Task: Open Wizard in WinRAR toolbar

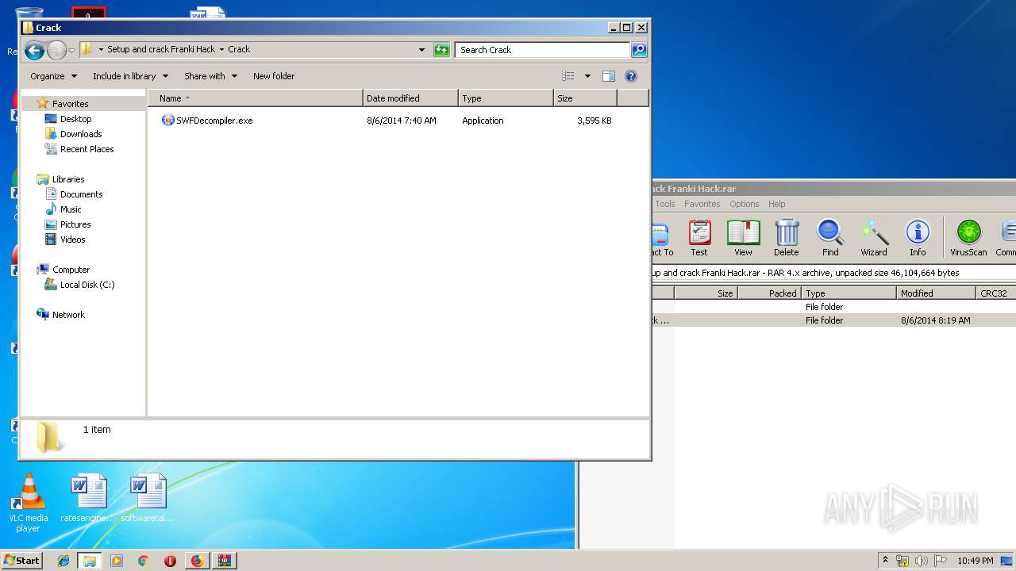Action: (x=874, y=239)
